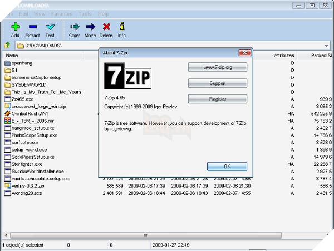This screenshot has width=334, height=251.
Task: Click OK to dismiss About dialog
Action: pos(227,167)
